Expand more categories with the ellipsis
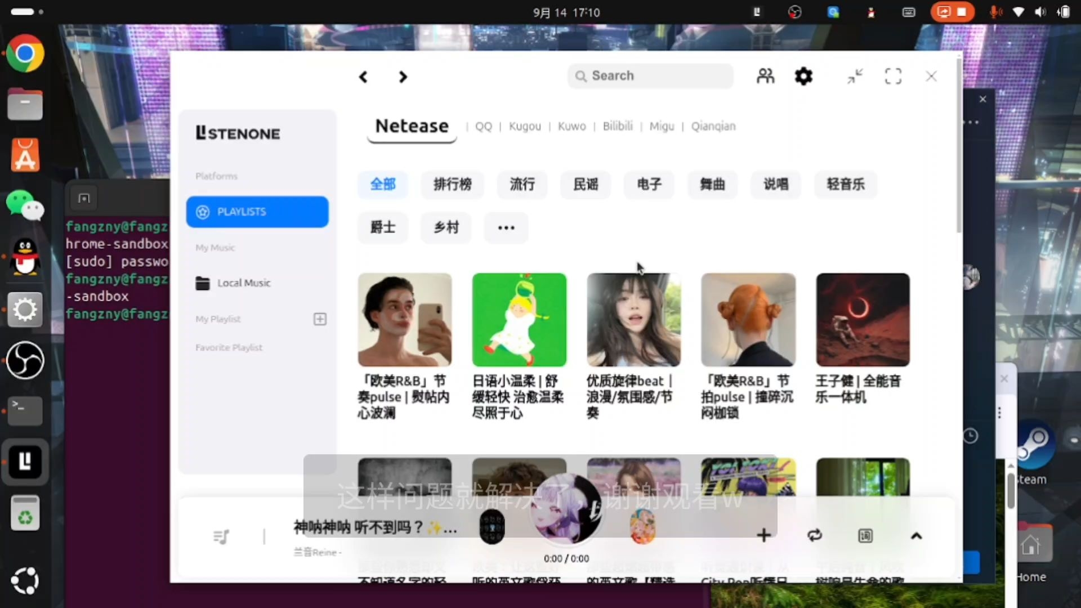The height and width of the screenshot is (608, 1081). tap(506, 227)
